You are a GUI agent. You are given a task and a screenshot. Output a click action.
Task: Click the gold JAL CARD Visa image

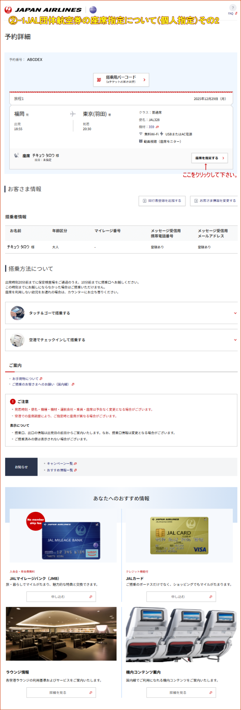[x=179, y=536]
